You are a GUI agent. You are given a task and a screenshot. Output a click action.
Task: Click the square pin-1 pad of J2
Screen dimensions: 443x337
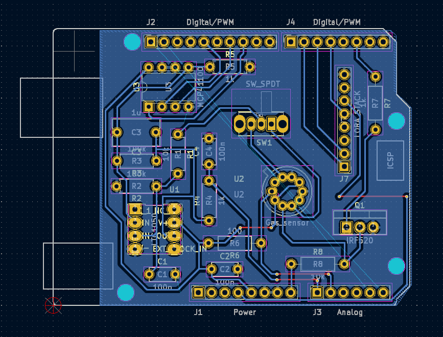(x=151, y=42)
